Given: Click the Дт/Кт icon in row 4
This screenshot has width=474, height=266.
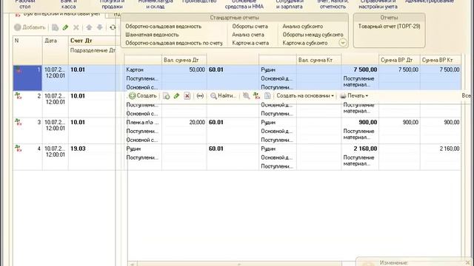Looking at the screenshot, I should [18, 149].
